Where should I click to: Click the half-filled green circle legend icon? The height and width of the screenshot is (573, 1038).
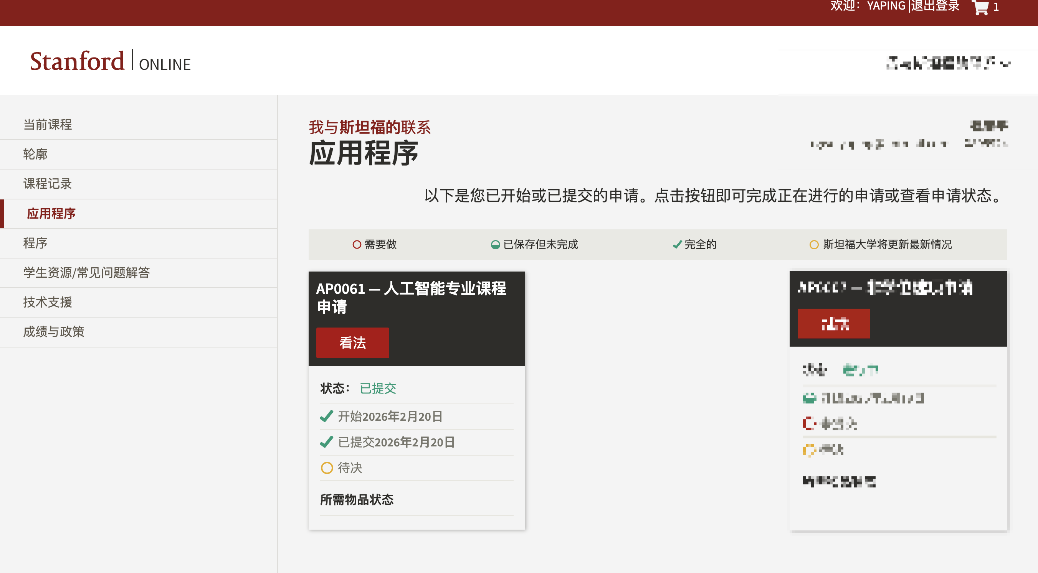tap(495, 244)
